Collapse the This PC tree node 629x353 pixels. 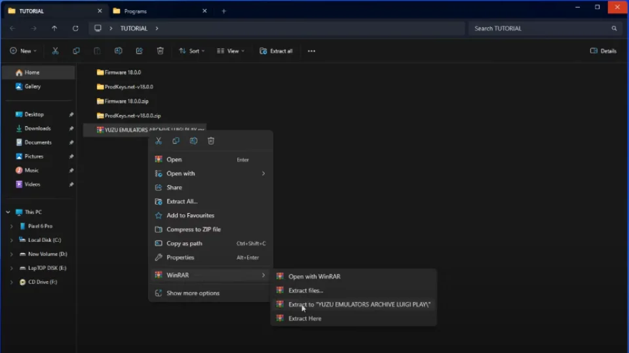tap(8, 212)
